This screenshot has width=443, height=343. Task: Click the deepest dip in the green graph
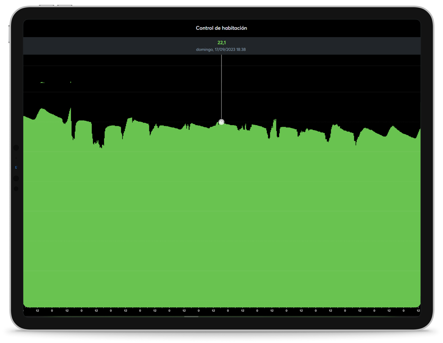(x=102, y=147)
